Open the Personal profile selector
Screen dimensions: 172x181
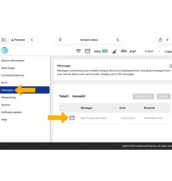[18, 40]
